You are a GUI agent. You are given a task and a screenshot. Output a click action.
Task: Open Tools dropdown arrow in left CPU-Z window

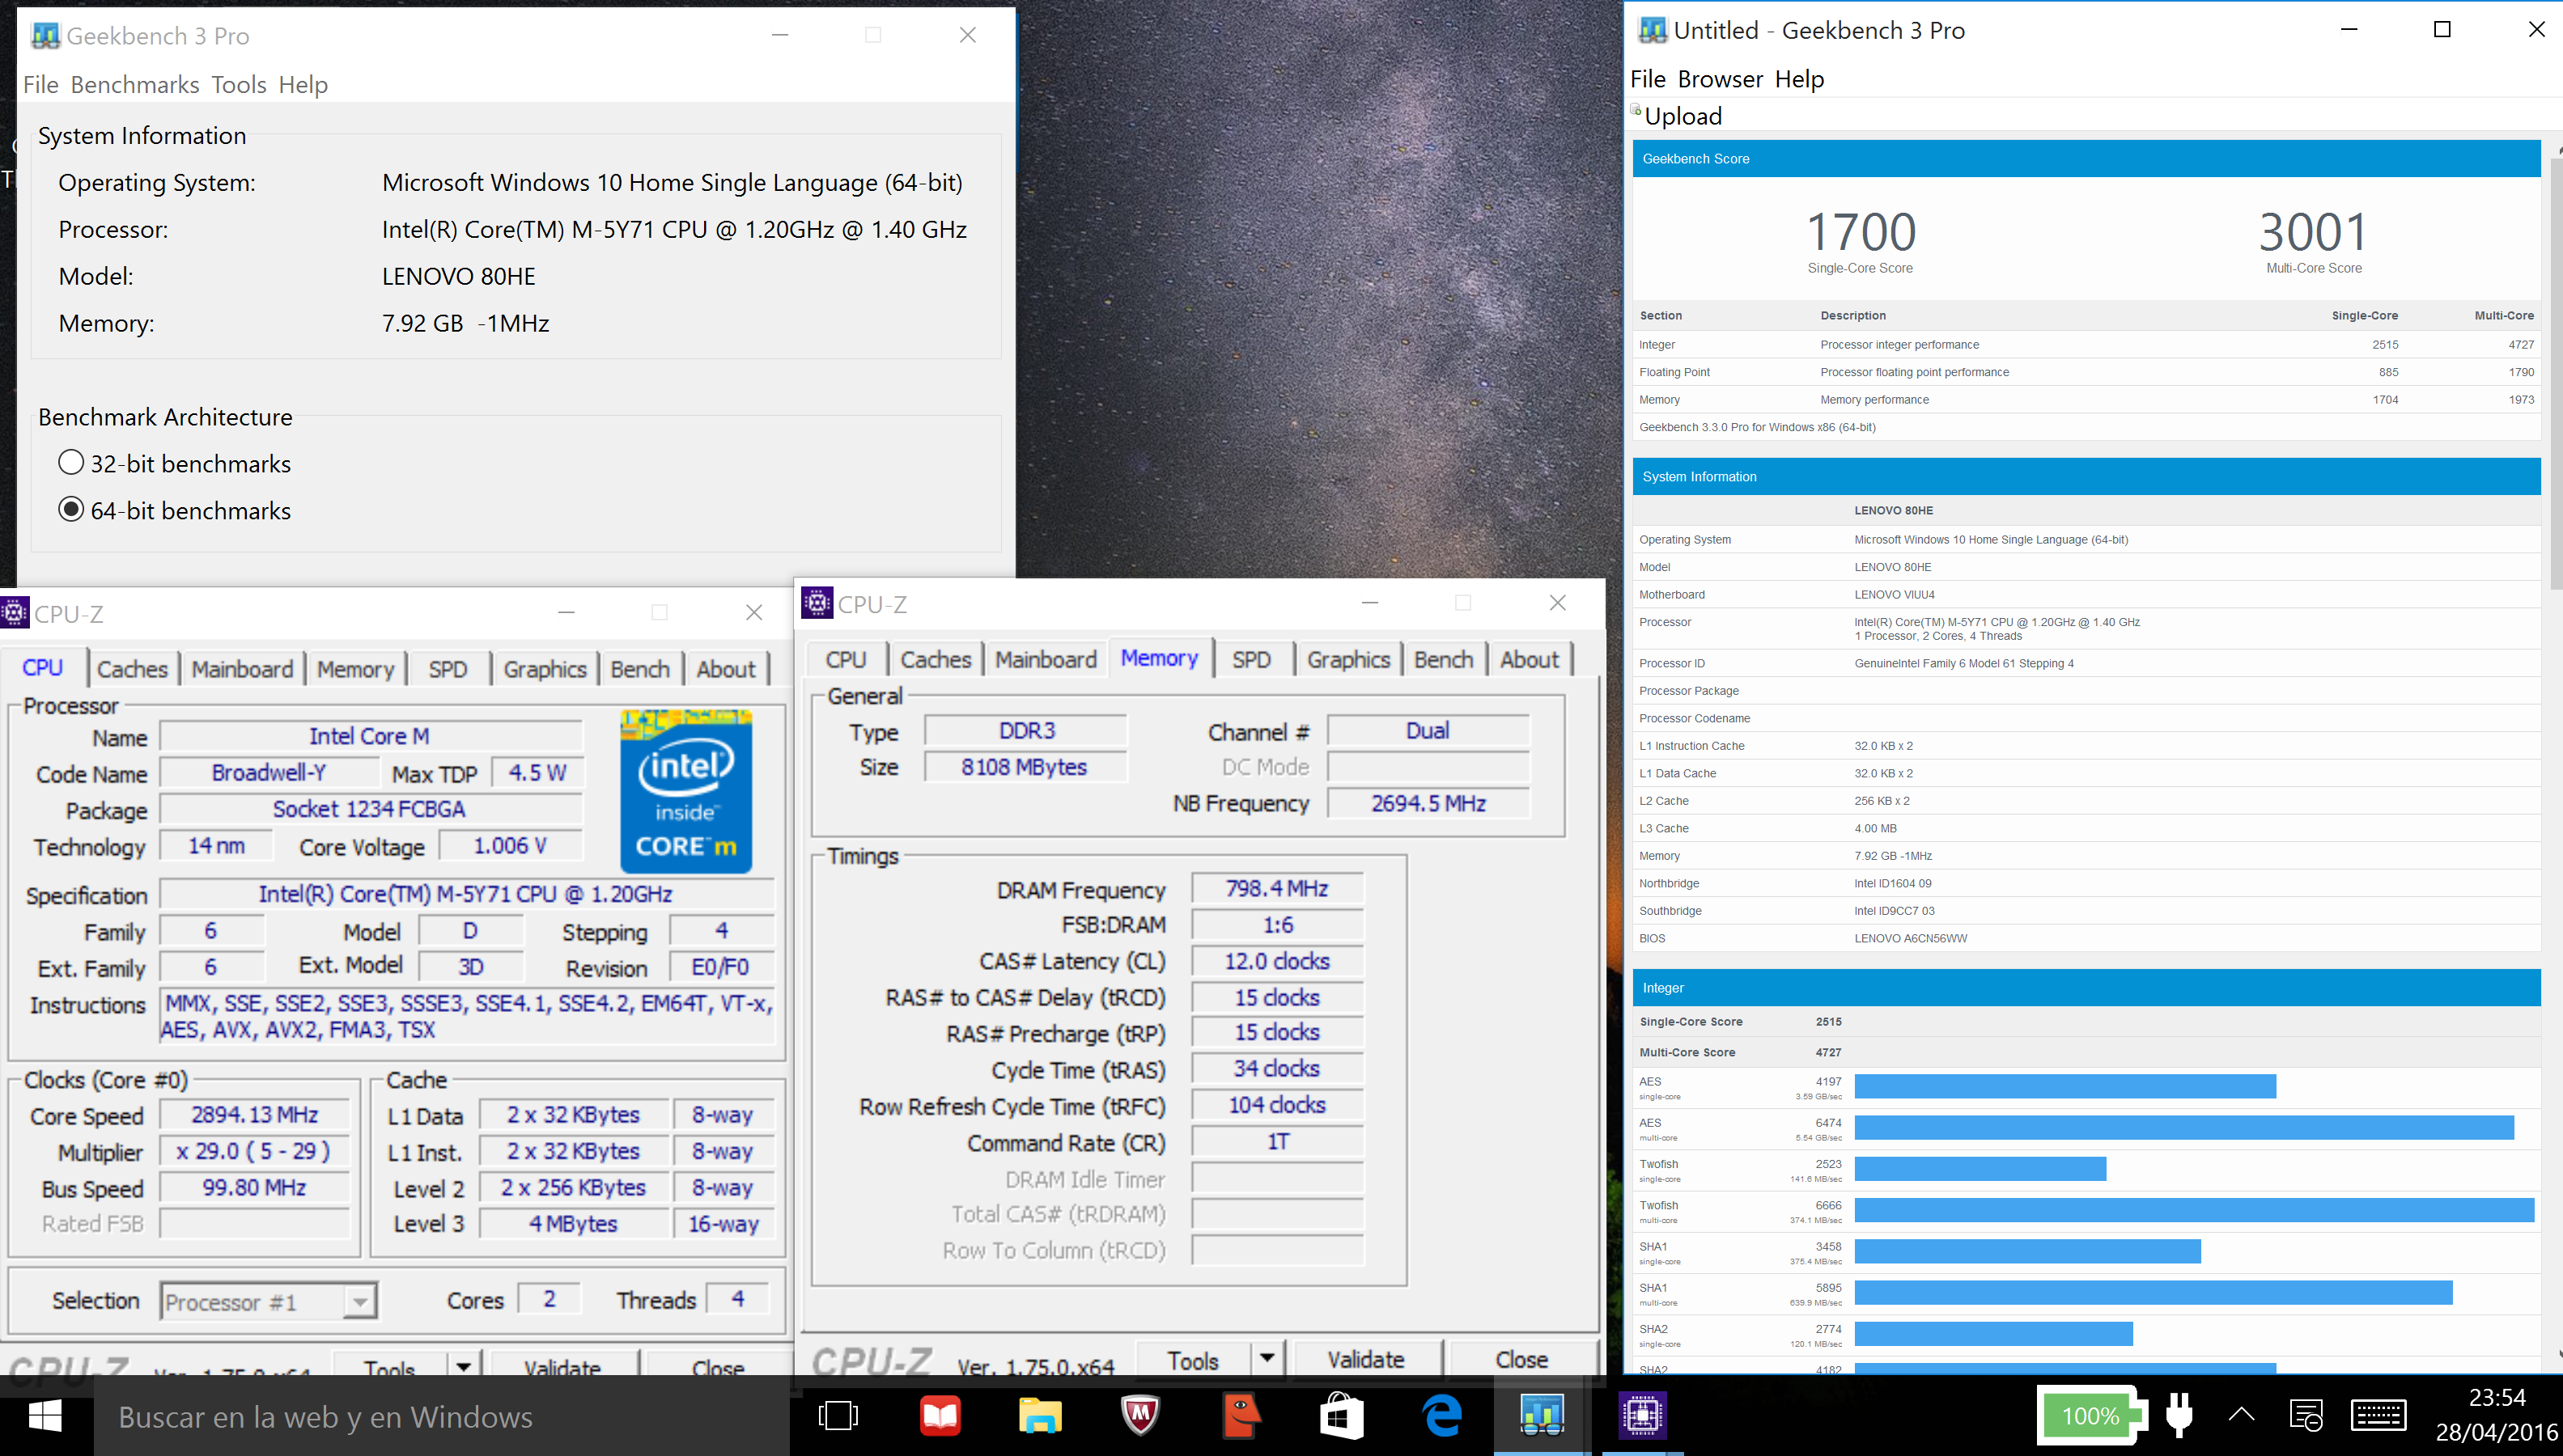tap(463, 1367)
